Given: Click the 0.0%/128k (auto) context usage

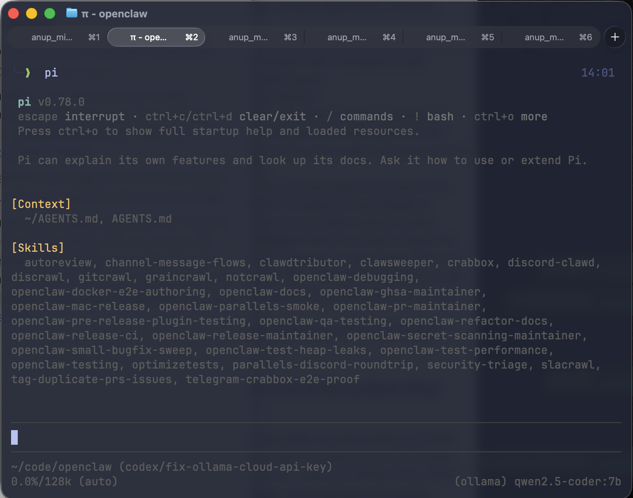Looking at the screenshot, I should pos(65,481).
